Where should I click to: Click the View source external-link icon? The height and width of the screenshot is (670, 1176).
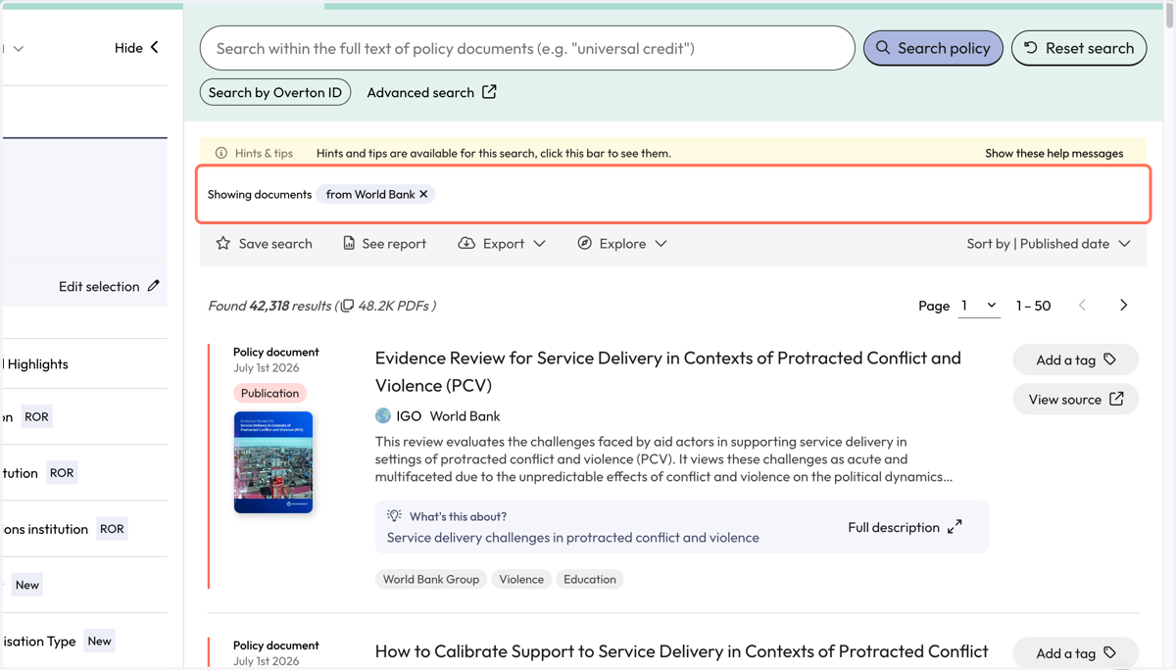point(1117,399)
